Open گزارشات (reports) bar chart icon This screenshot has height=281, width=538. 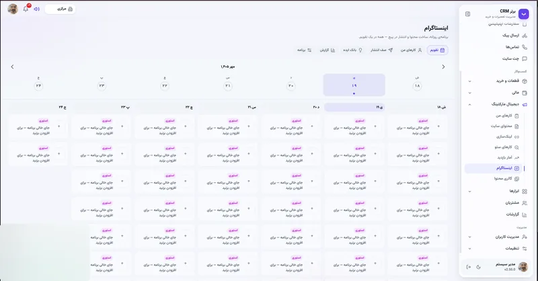pyautogui.click(x=525, y=214)
